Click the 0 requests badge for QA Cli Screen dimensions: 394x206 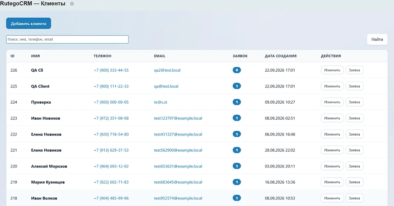point(237,70)
